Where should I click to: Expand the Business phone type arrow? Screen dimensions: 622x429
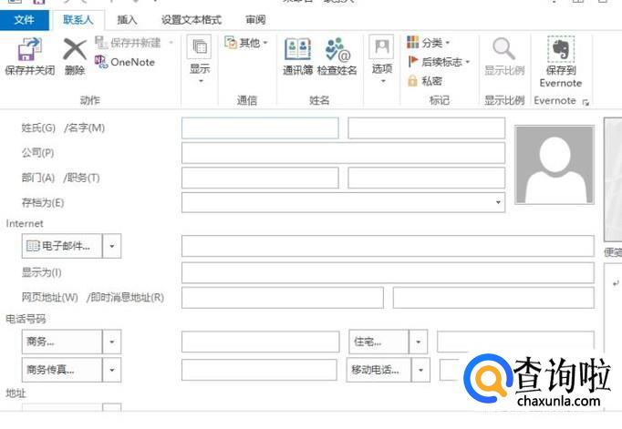pos(112,342)
